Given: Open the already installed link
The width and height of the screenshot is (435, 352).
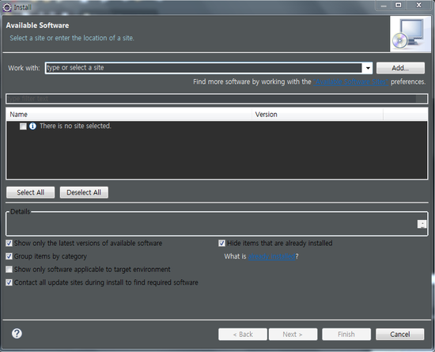Looking at the screenshot, I should pos(271,256).
